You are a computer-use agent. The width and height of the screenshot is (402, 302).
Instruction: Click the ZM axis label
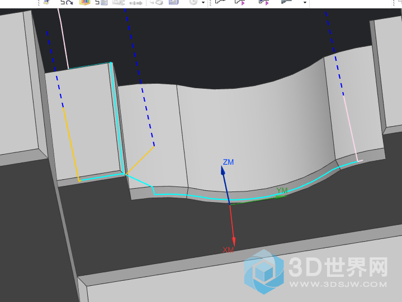pyautogui.click(x=228, y=162)
